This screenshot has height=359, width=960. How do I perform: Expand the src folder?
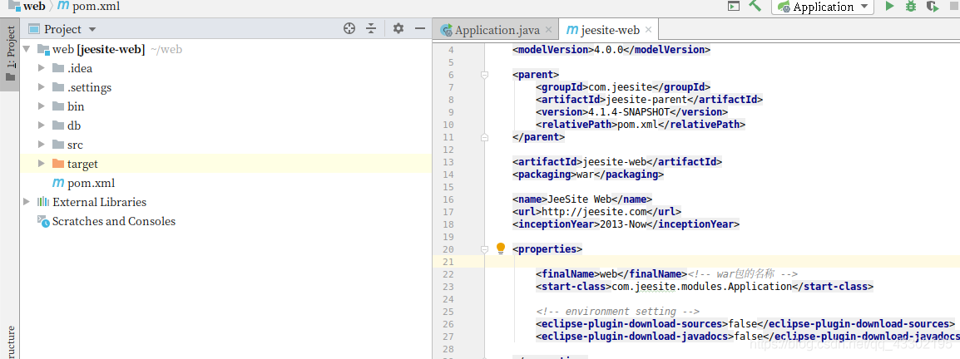pos(42,145)
